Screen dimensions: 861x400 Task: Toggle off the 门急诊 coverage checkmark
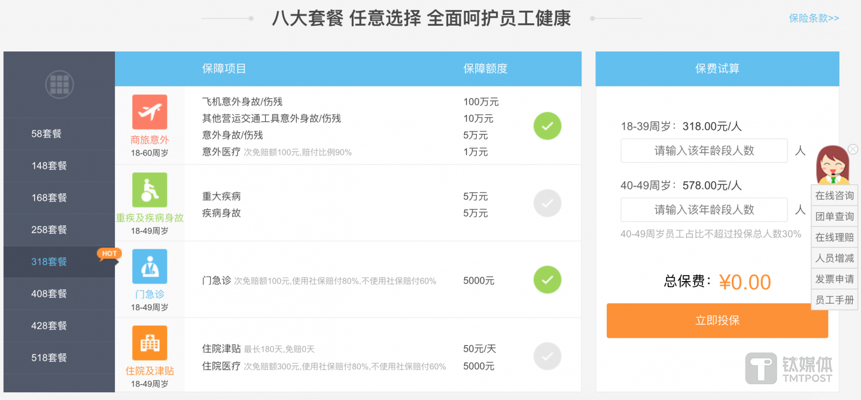546,279
